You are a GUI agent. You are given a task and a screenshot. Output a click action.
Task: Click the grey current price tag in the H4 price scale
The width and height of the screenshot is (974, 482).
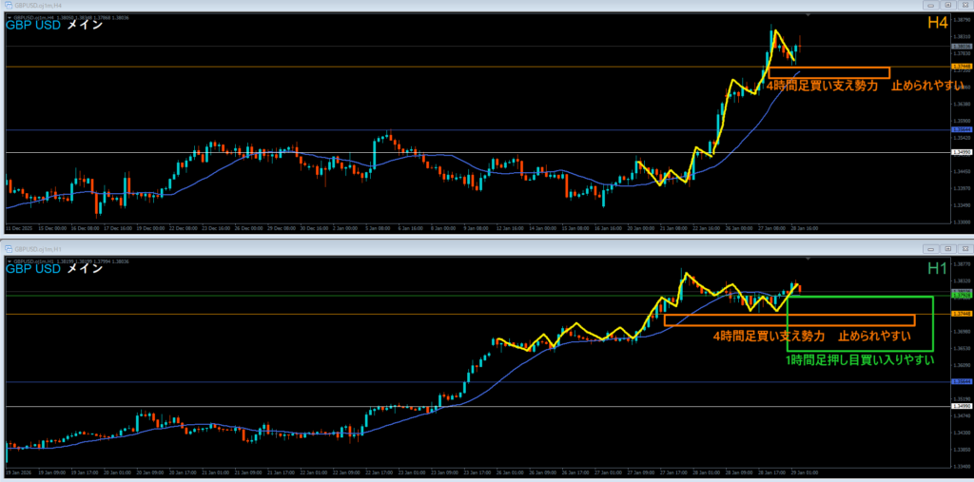961,47
